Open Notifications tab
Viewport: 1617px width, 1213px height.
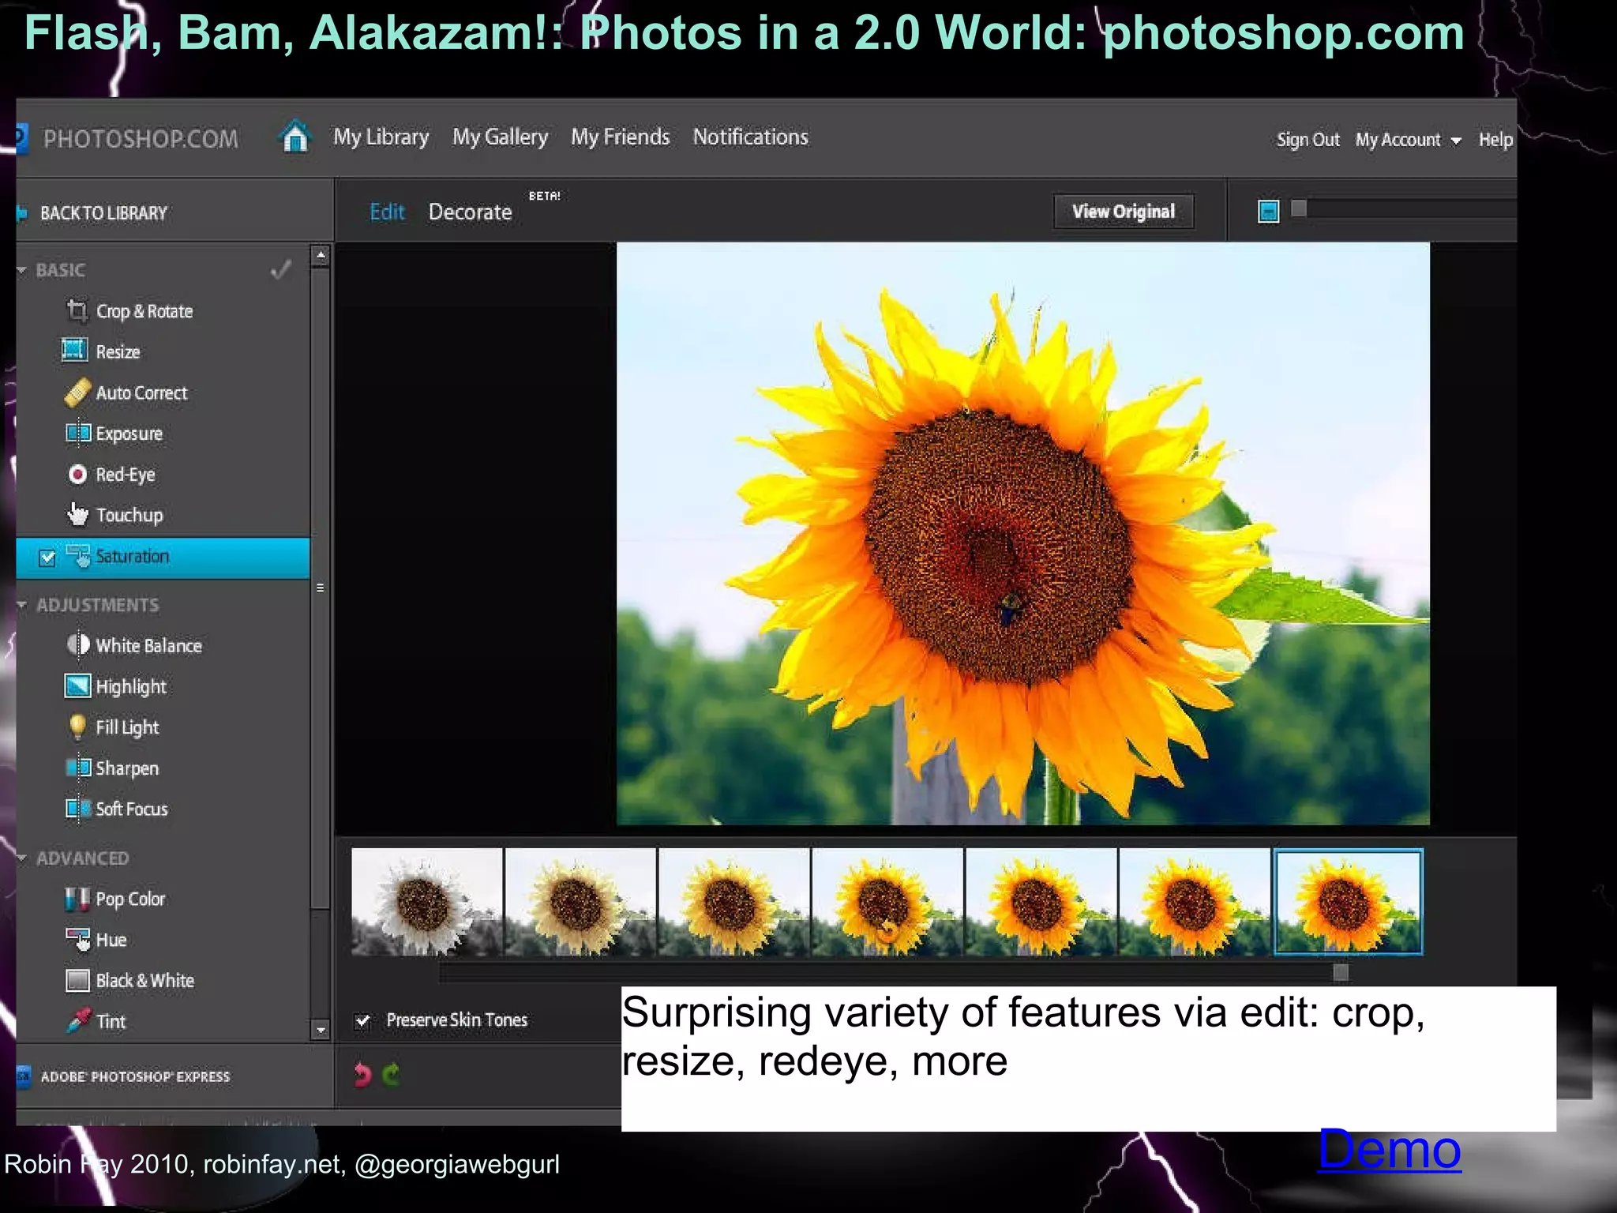750,137
